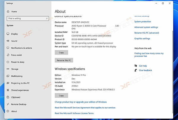Copy the Windows specifications

pyautogui.click(x=61, y=95)
